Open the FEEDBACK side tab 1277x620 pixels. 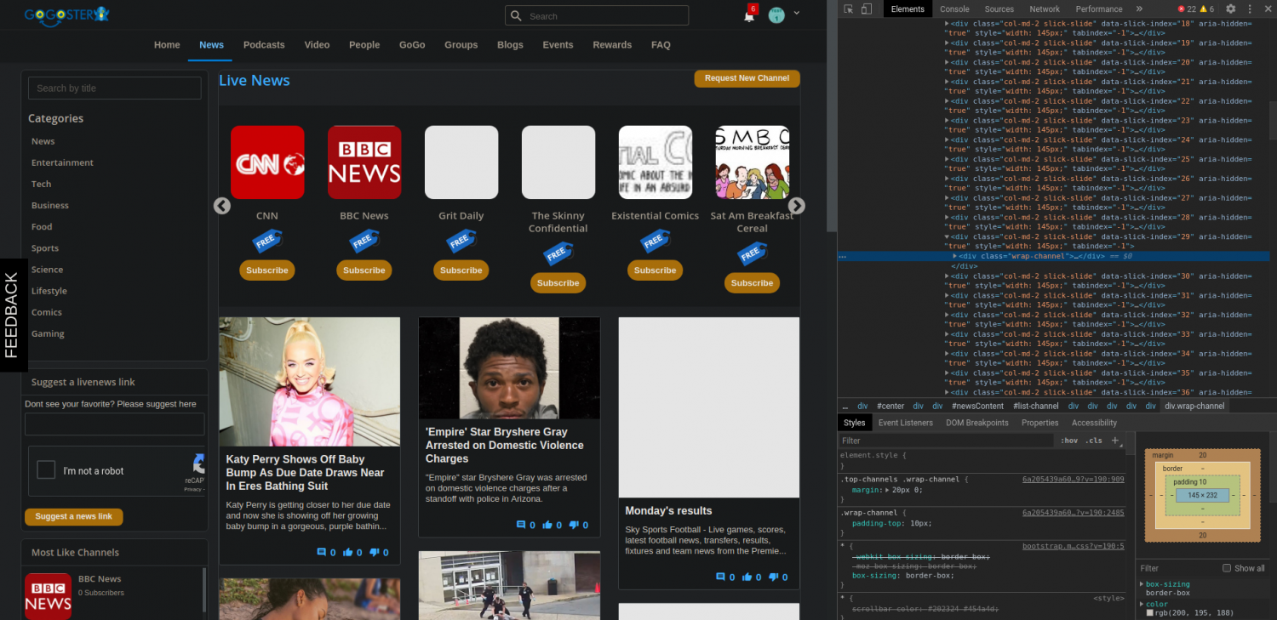12,315
